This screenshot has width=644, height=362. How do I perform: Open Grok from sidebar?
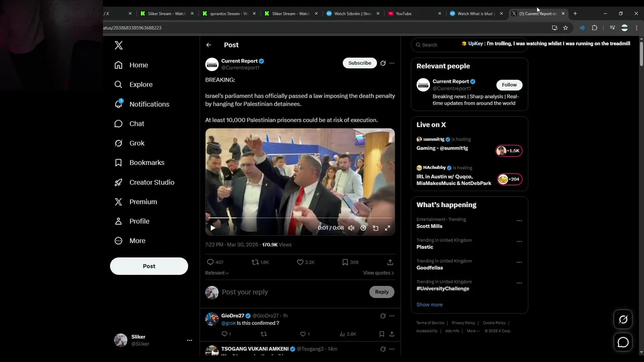click(129, 143)
